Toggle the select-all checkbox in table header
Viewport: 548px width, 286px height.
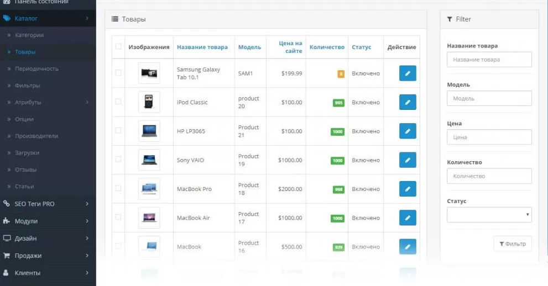(118, 46)
